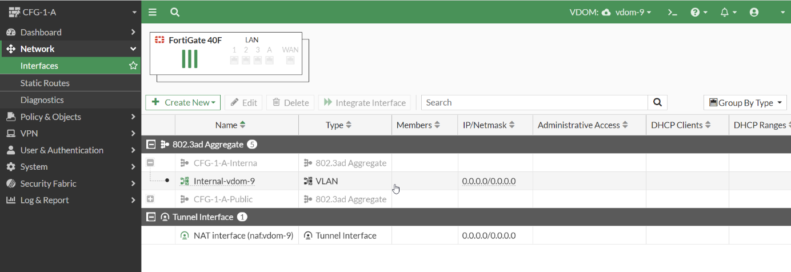Click the Integrate Interface button

click(x=365, y=103)
